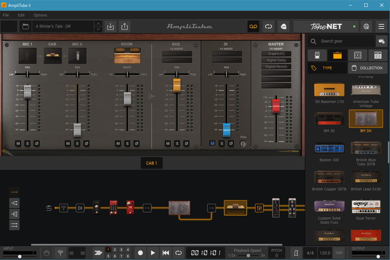Viewport: 390px width, 260px height.
Task: Click the export preset share icon
Action: click(125, 26)
